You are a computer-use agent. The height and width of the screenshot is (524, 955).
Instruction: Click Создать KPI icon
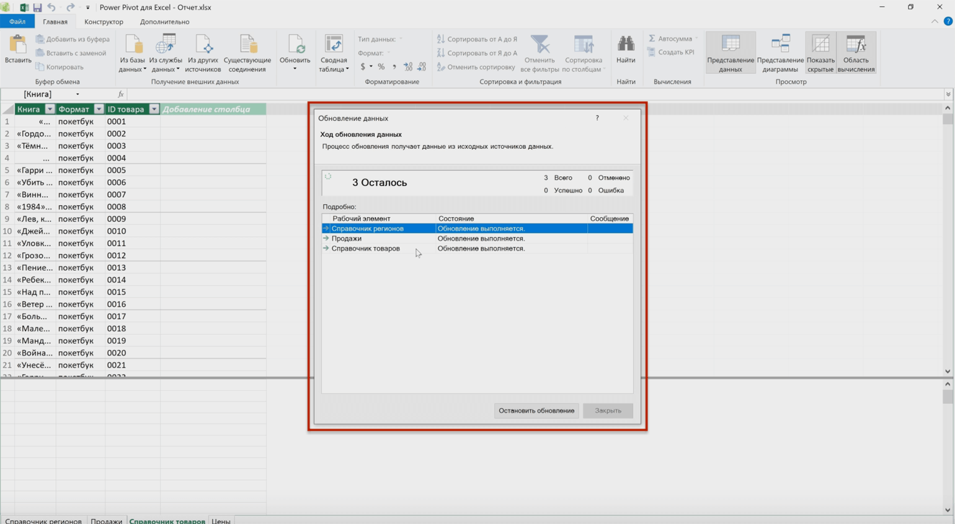[x=652, y=52]
